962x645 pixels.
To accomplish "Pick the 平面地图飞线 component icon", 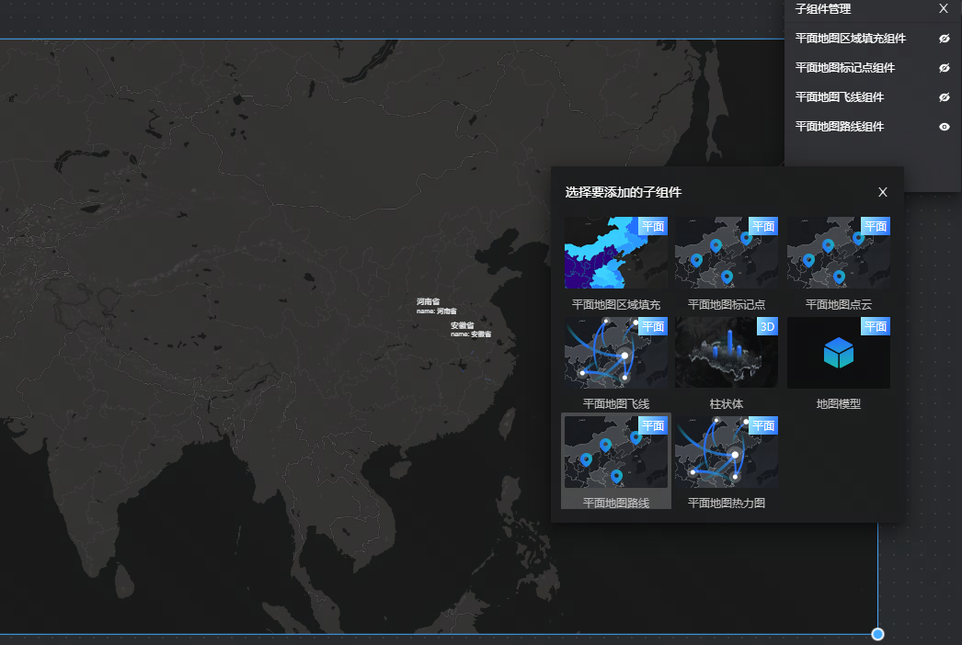I will pos(615,352).
